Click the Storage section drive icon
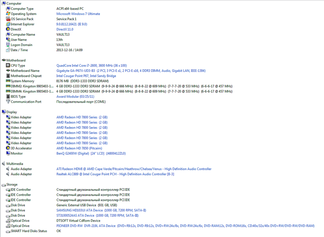 point(4,185)
